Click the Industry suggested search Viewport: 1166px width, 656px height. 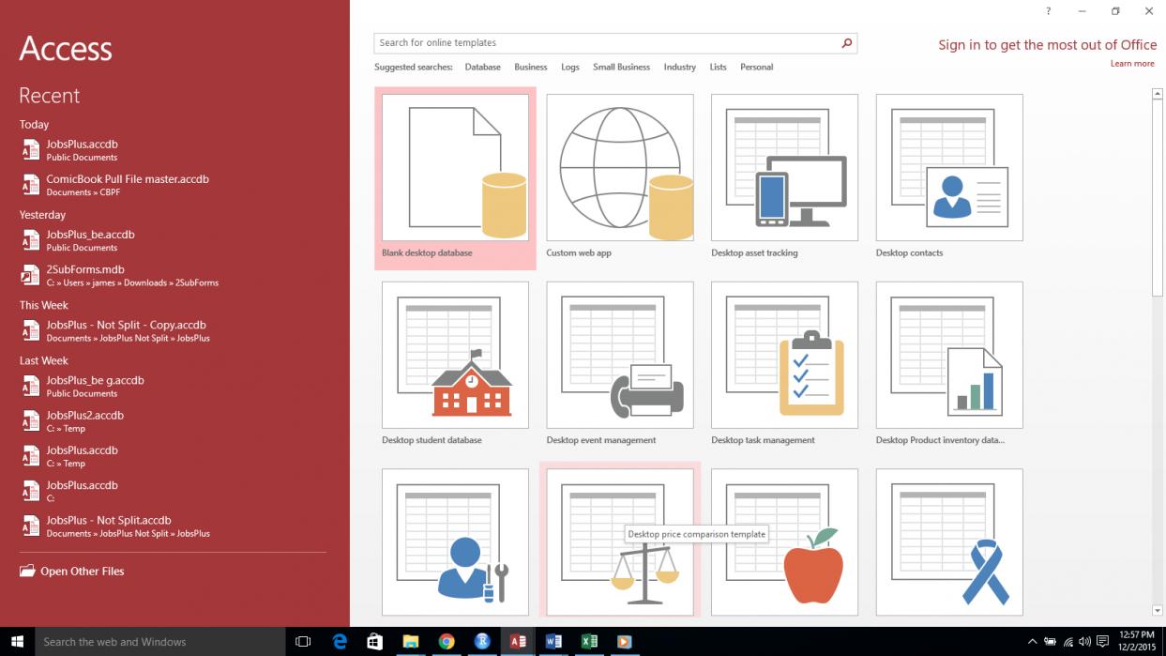click(680, 68)
